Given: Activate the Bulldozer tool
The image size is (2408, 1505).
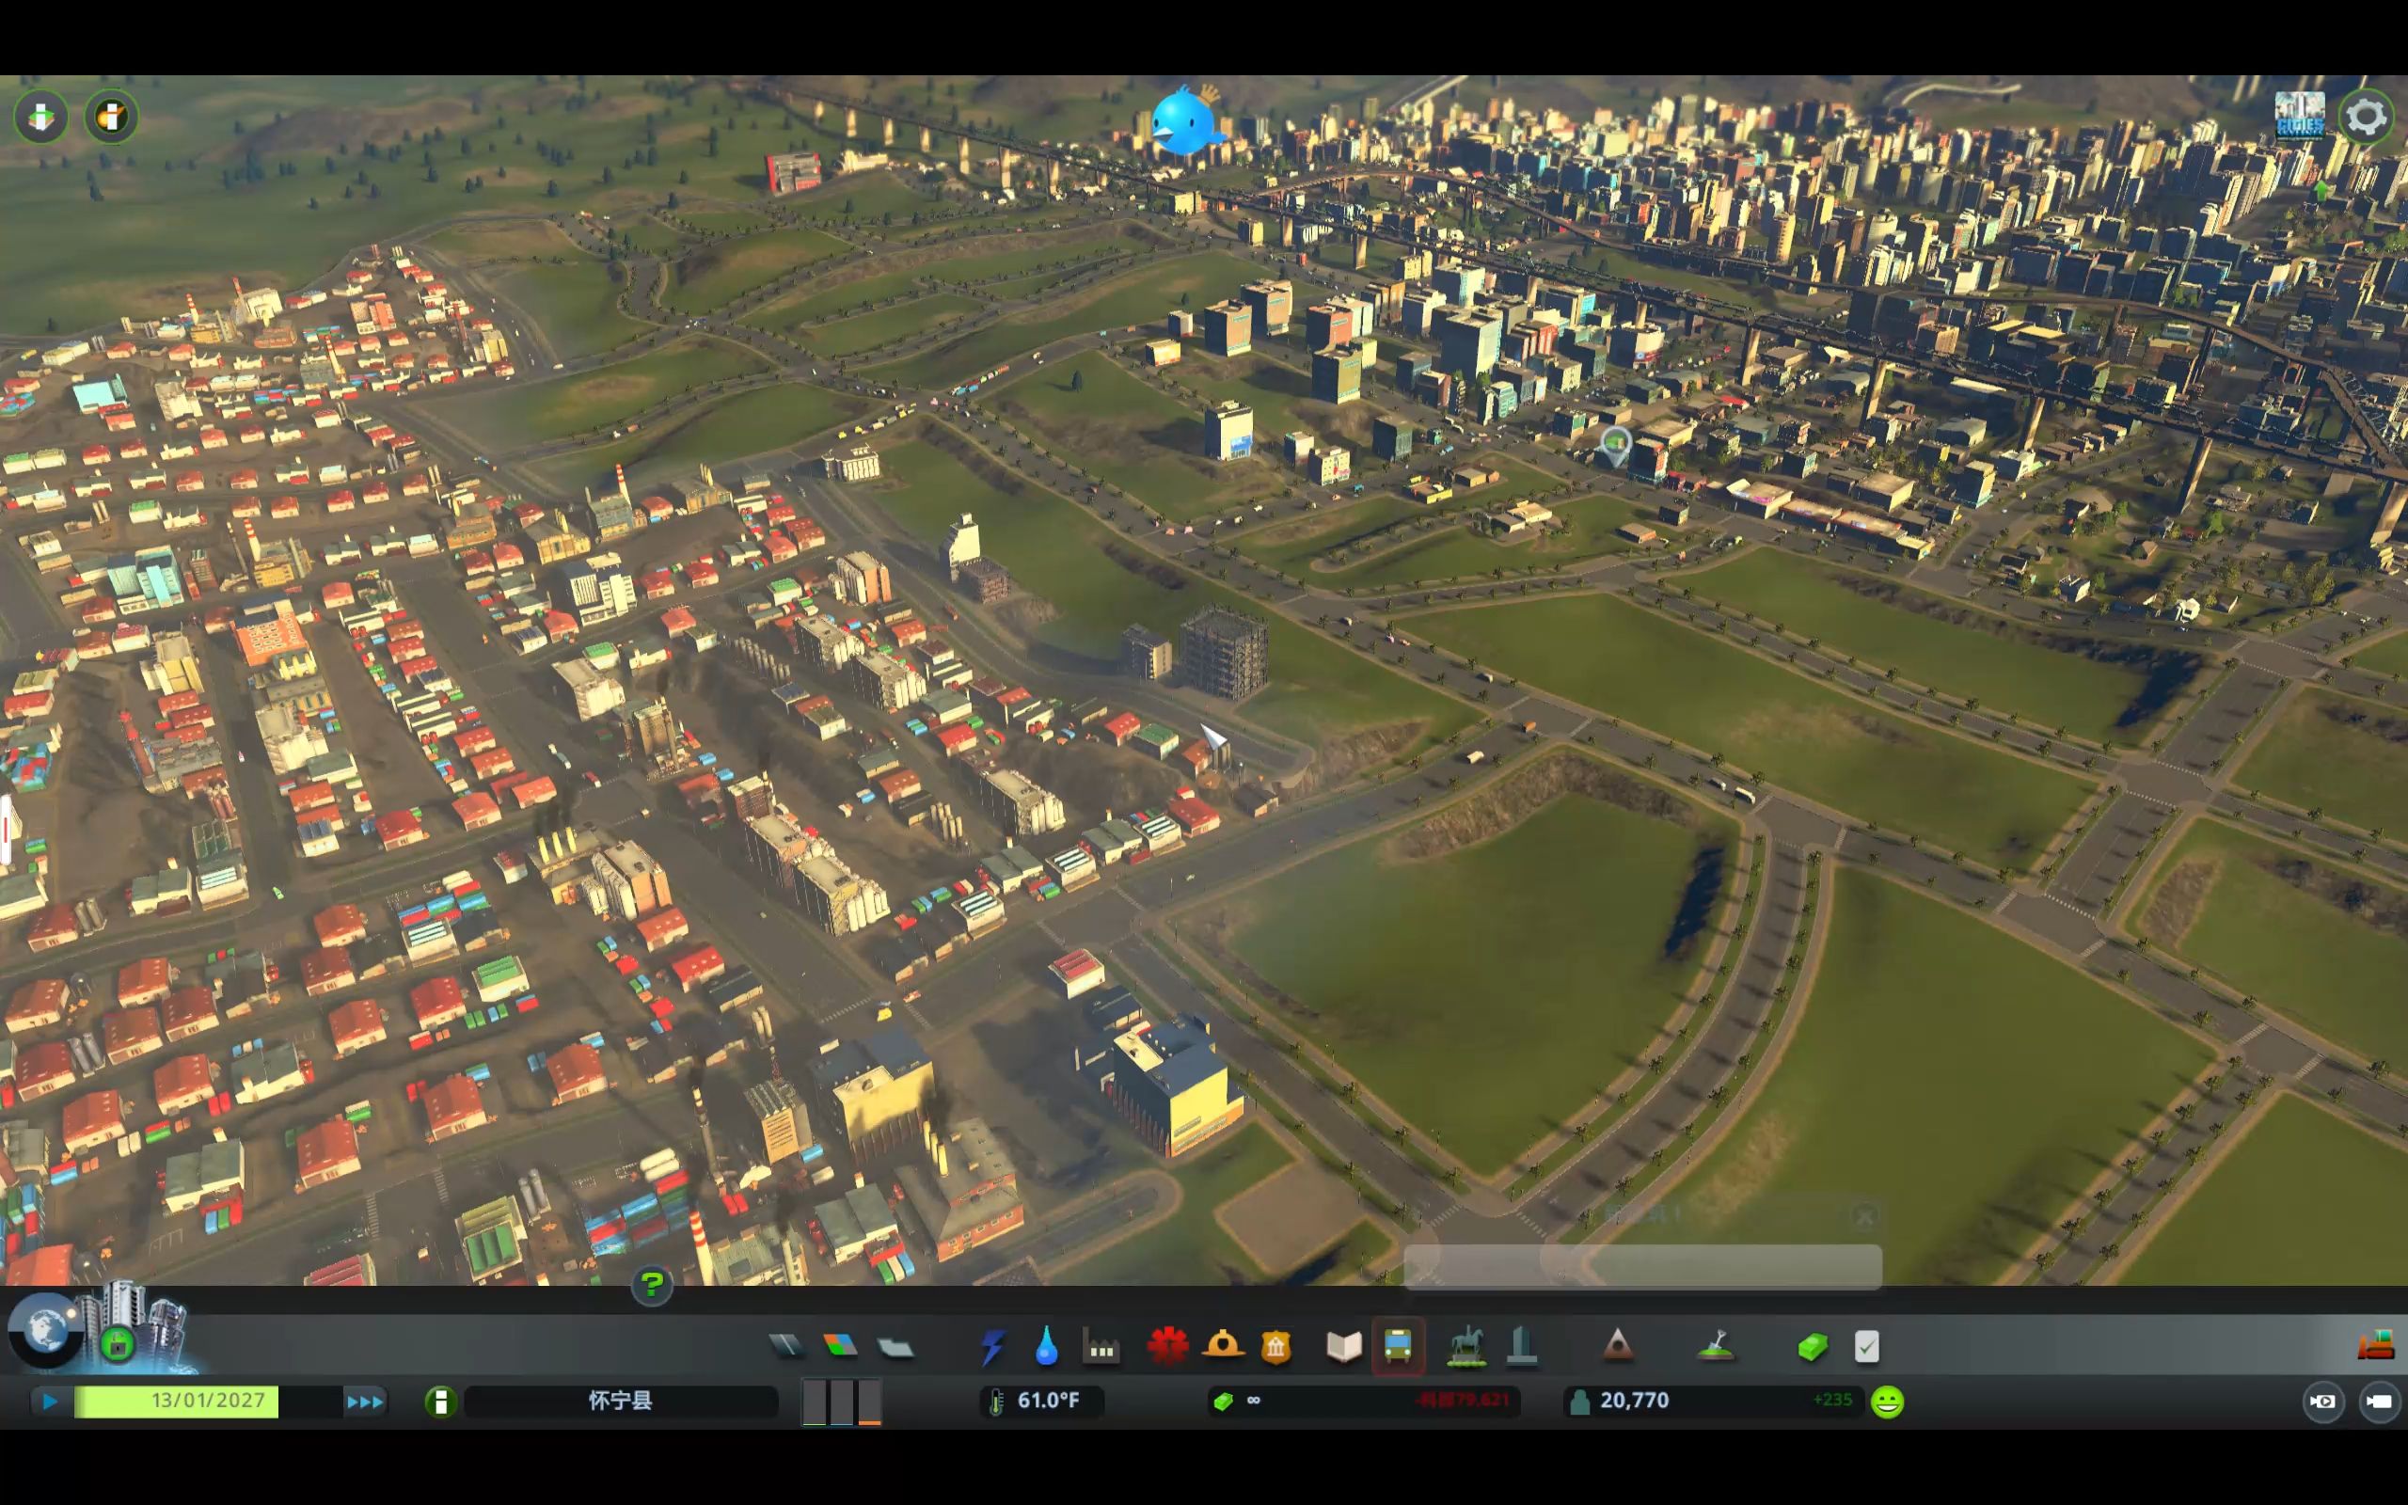Looking at the screenshot, I should coord(2376,1346).
